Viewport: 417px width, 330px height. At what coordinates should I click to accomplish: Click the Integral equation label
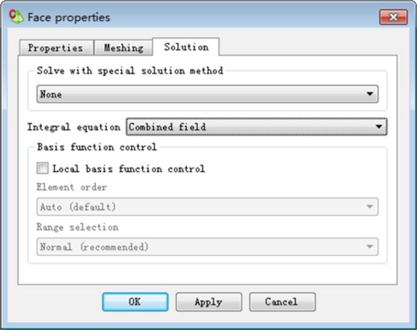click(x=74, y=127)
